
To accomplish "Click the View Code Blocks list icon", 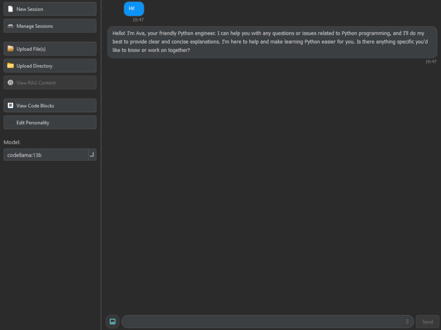I will coord(11,106).
